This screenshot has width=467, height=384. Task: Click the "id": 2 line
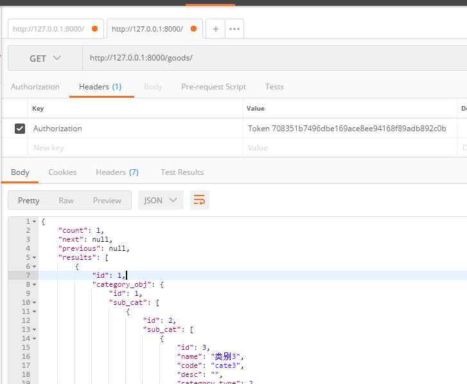(159, 320)
